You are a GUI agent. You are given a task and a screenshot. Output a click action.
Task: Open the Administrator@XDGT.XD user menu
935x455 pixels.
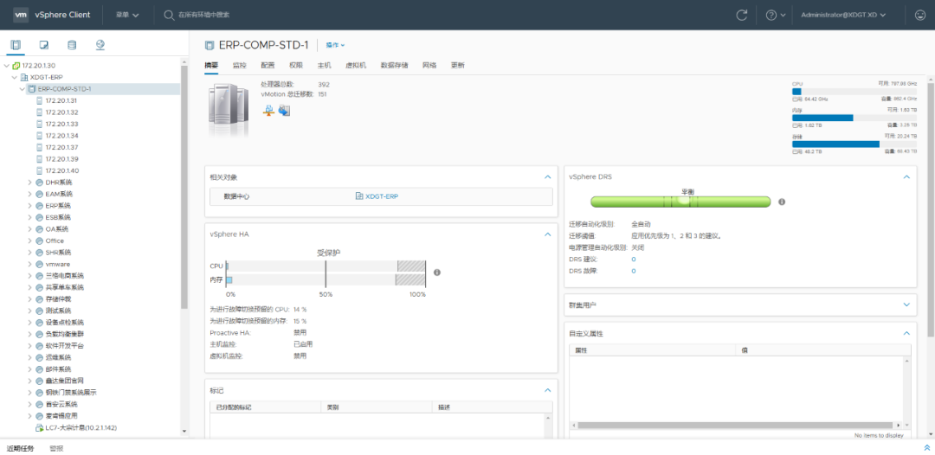pyautogui.click(x=843, y=15)
